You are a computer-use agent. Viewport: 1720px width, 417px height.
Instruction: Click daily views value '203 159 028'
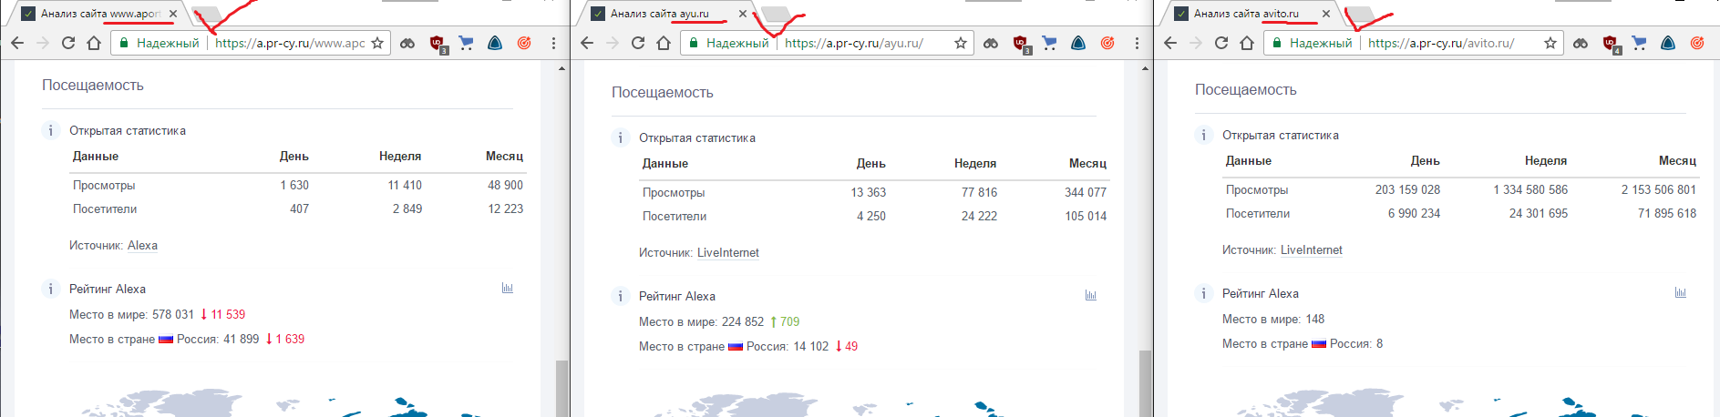[x=1407, y=189]
